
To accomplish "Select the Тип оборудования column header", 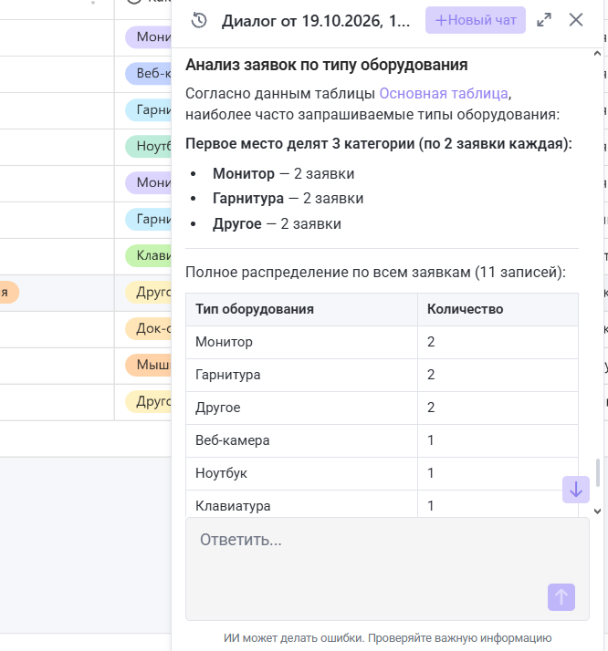I will click(x=301, y=309).
